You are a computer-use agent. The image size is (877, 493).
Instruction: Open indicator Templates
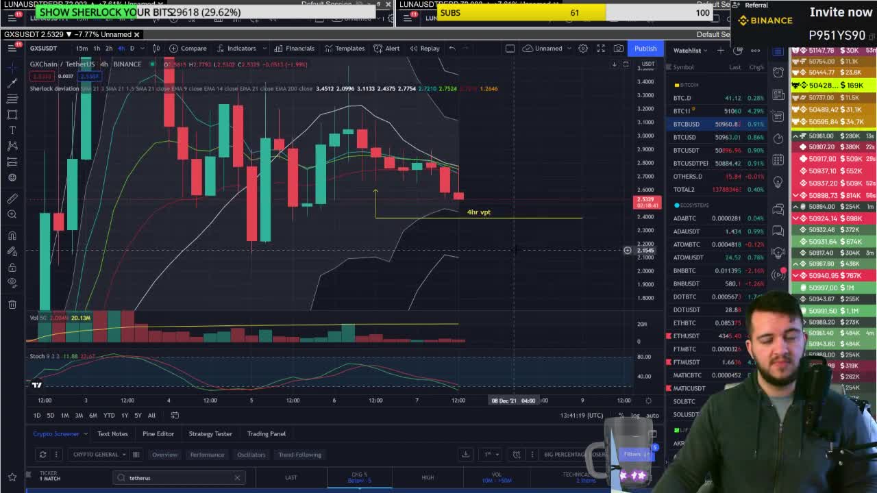(x=345, y=48)
